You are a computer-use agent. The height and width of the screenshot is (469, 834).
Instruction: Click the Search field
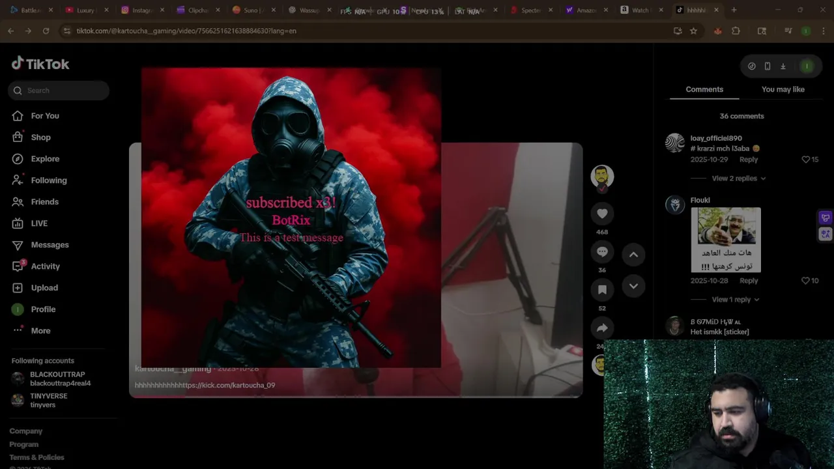coord(59,91)
